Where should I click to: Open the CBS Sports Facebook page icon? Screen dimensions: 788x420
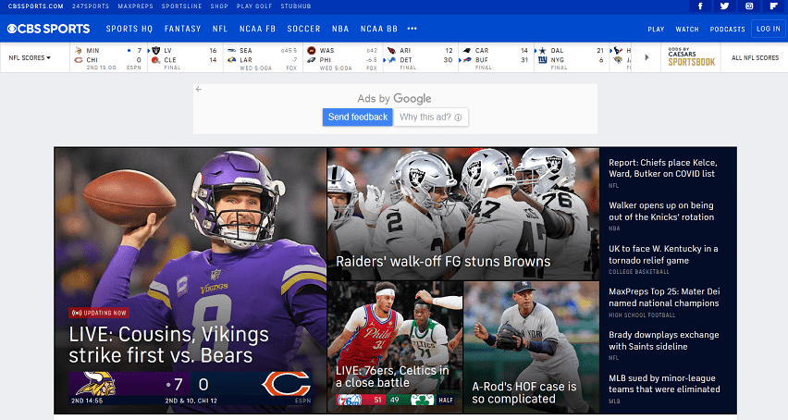(700, 6)
